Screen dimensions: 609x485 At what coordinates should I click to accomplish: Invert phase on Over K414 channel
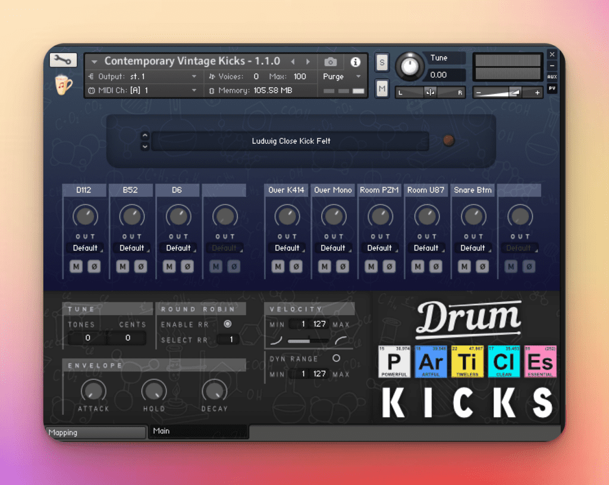pos(296,266)
